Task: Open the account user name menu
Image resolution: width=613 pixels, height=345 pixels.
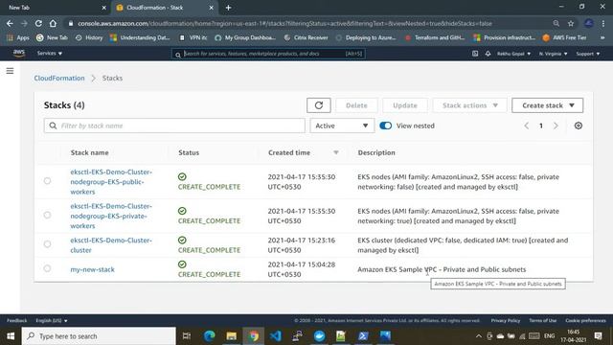Action: click(x=513, y=54)
